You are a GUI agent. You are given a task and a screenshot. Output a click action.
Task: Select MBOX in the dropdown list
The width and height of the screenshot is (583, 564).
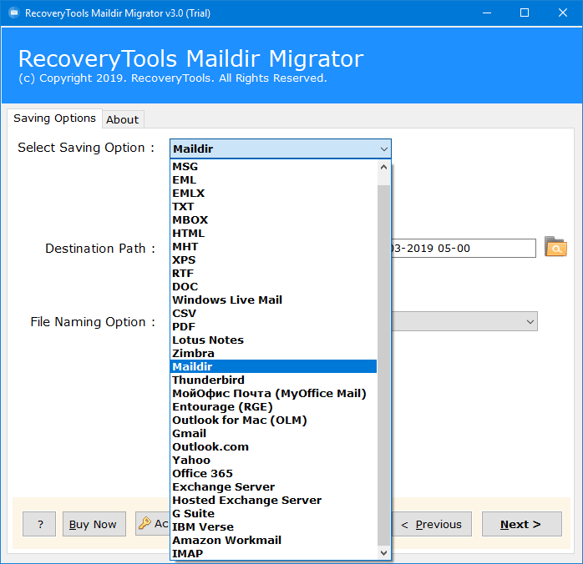tap(274, 220)
